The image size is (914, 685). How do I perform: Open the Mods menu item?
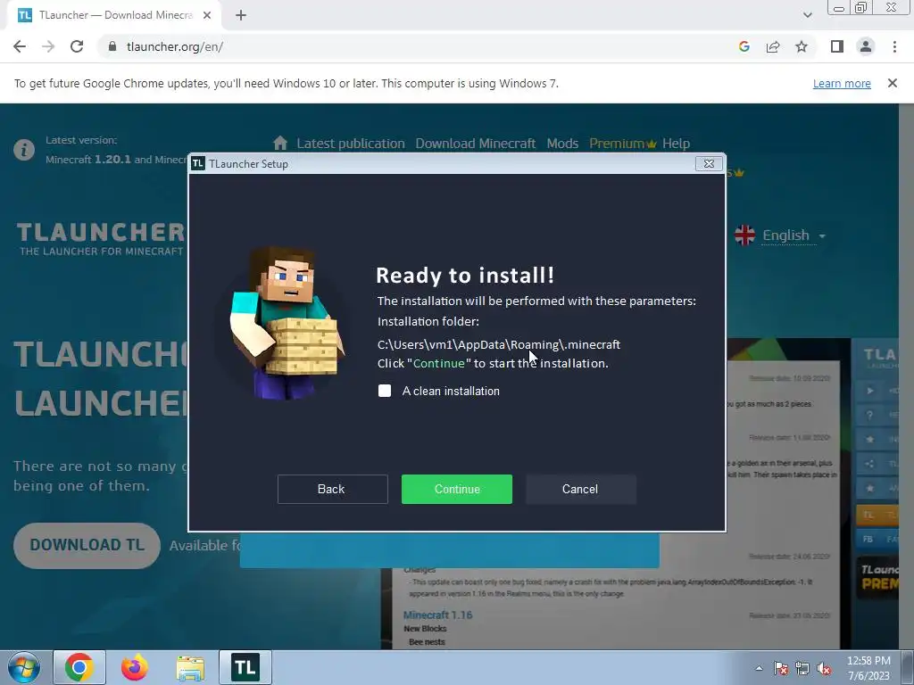(562, 144)
